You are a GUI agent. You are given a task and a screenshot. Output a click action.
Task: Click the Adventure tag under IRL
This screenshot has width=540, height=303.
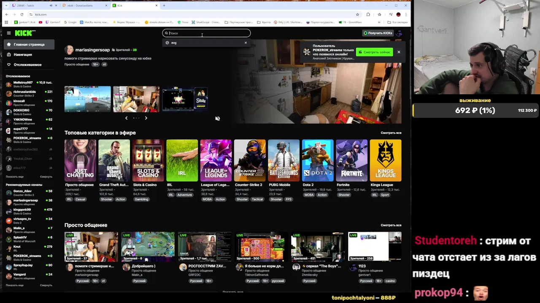184,195
